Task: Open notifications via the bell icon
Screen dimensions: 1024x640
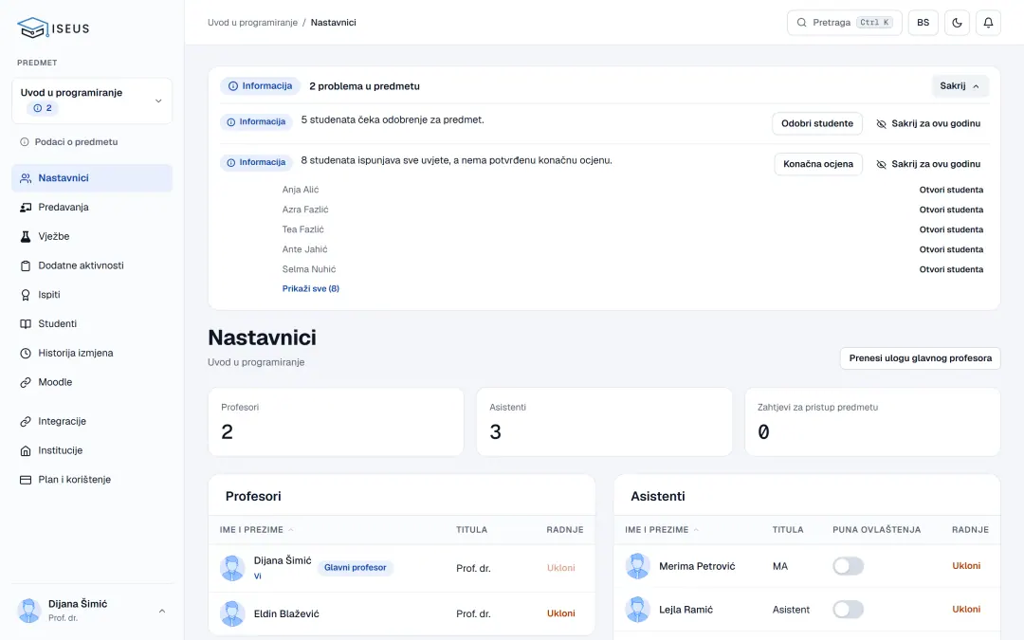Action: pyautogui.click(x=988, y=23)
